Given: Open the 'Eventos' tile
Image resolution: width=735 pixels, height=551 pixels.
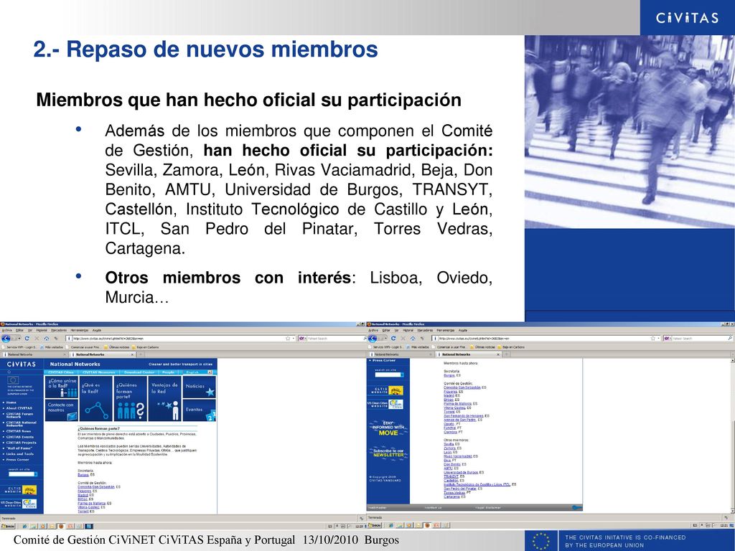Looking at the screenshot, I should click(x=200, y=410).
